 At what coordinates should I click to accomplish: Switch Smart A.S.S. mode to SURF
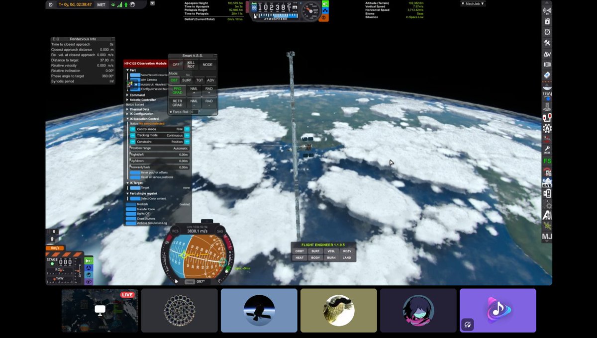[187, 80]
